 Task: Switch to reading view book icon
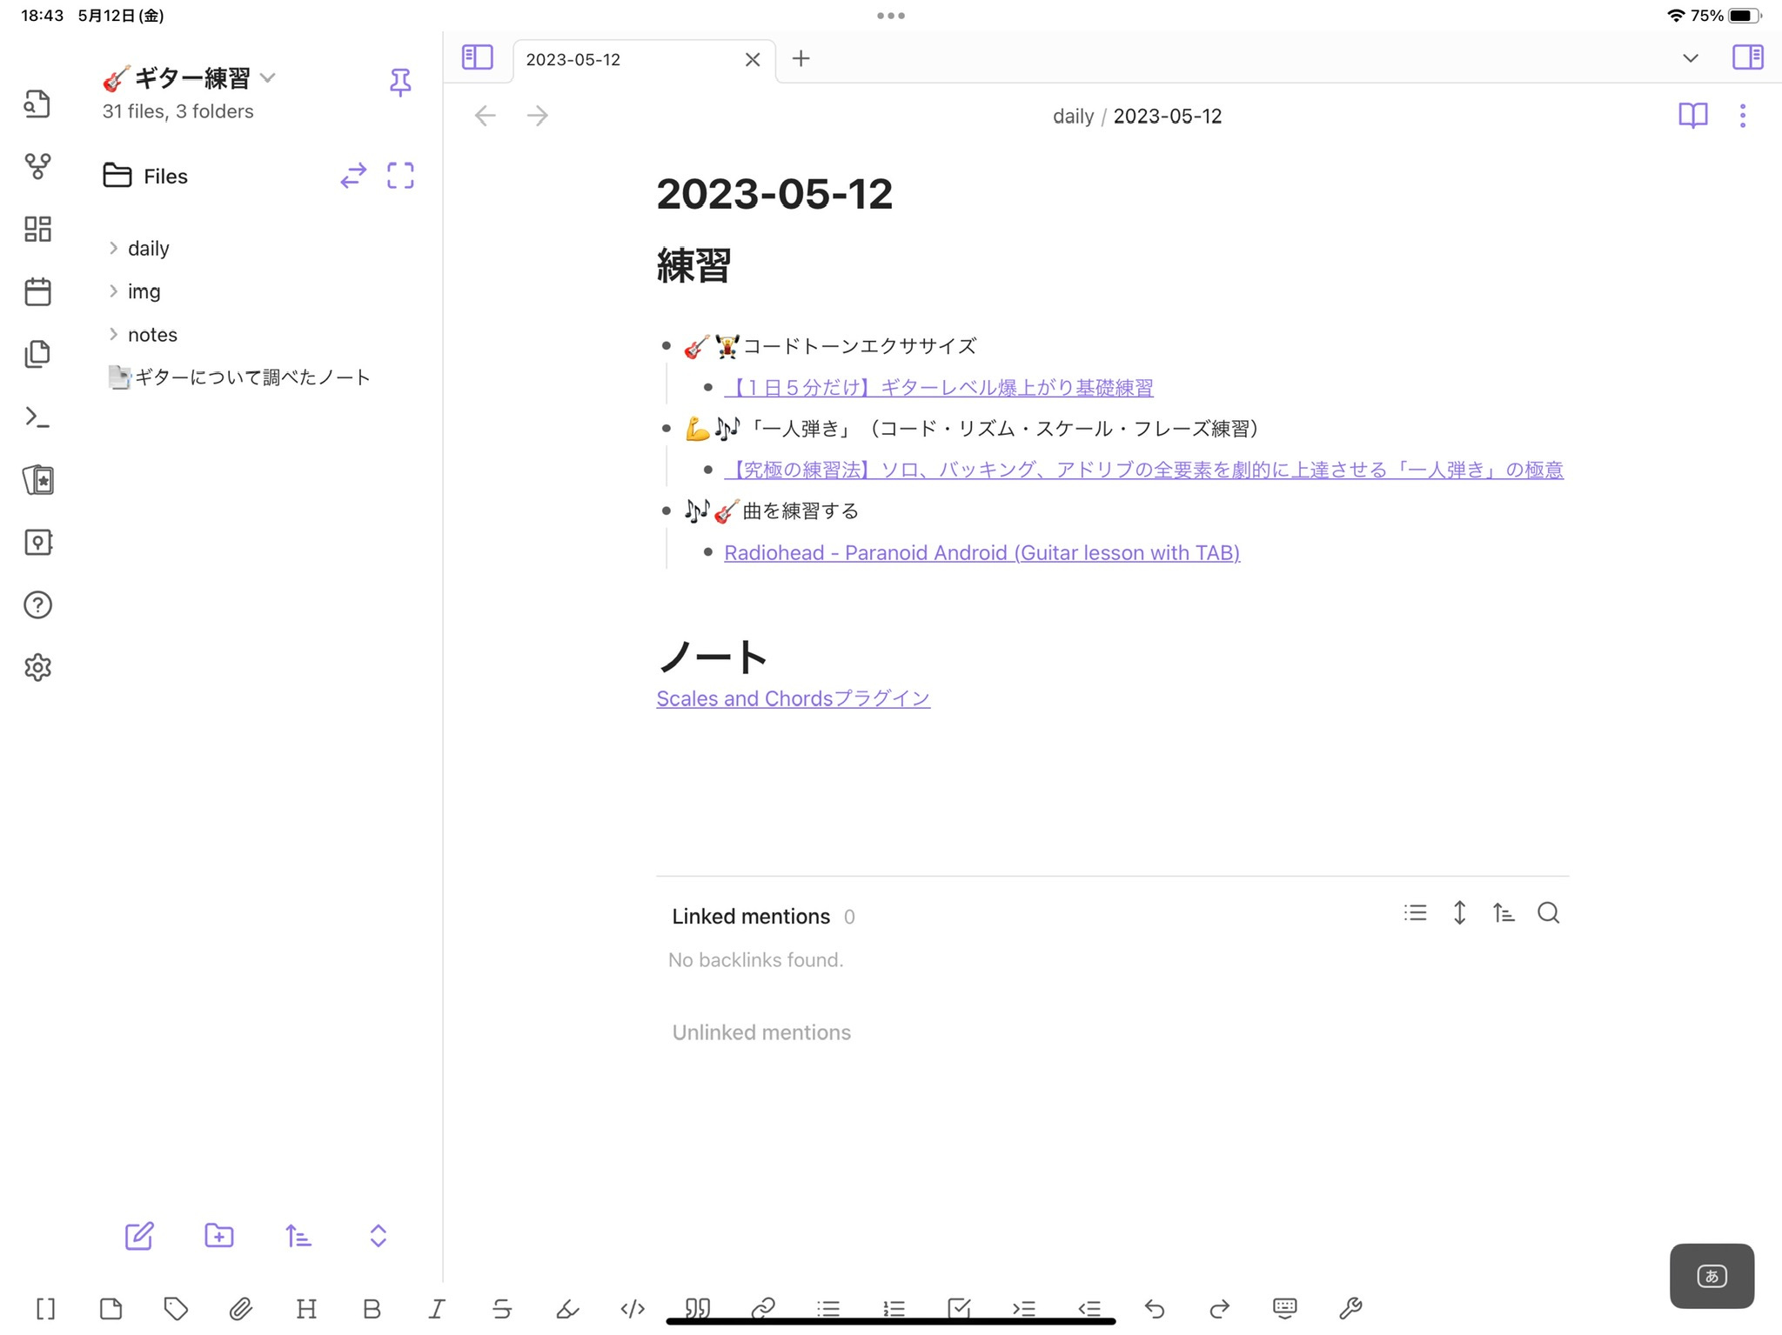[1692, 116]
